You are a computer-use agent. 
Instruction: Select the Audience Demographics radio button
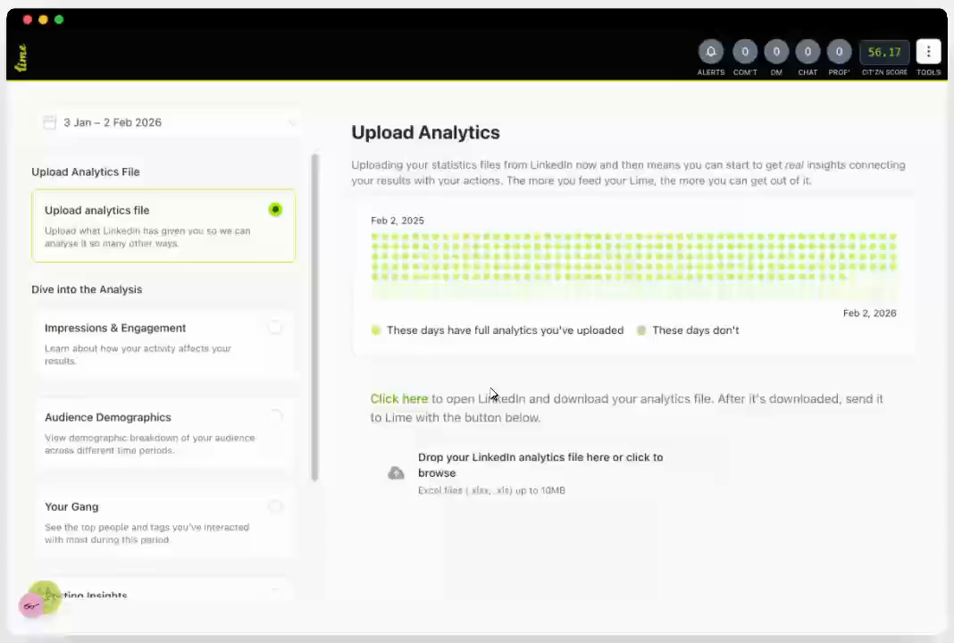click(275, 417)
